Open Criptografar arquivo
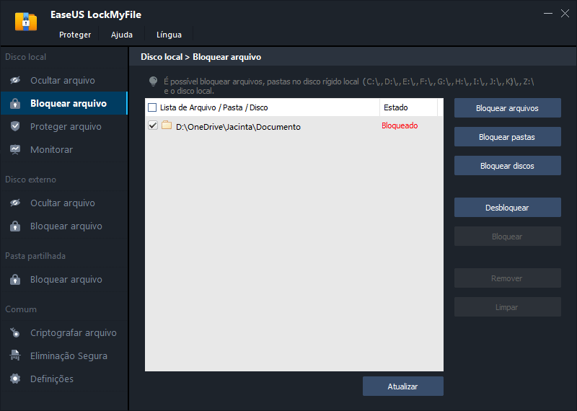This screenshot has width=577, height=411. 64,332
